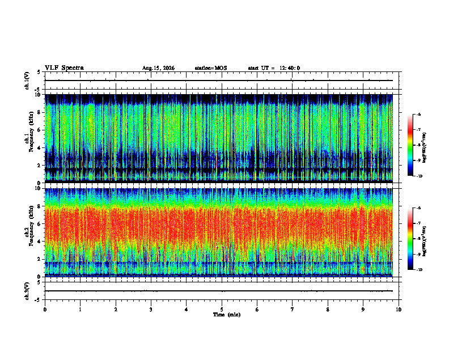Click the "-8" label on ch.1 color scale
Viewport: 449px width, 347px height.
coord(418,145)
